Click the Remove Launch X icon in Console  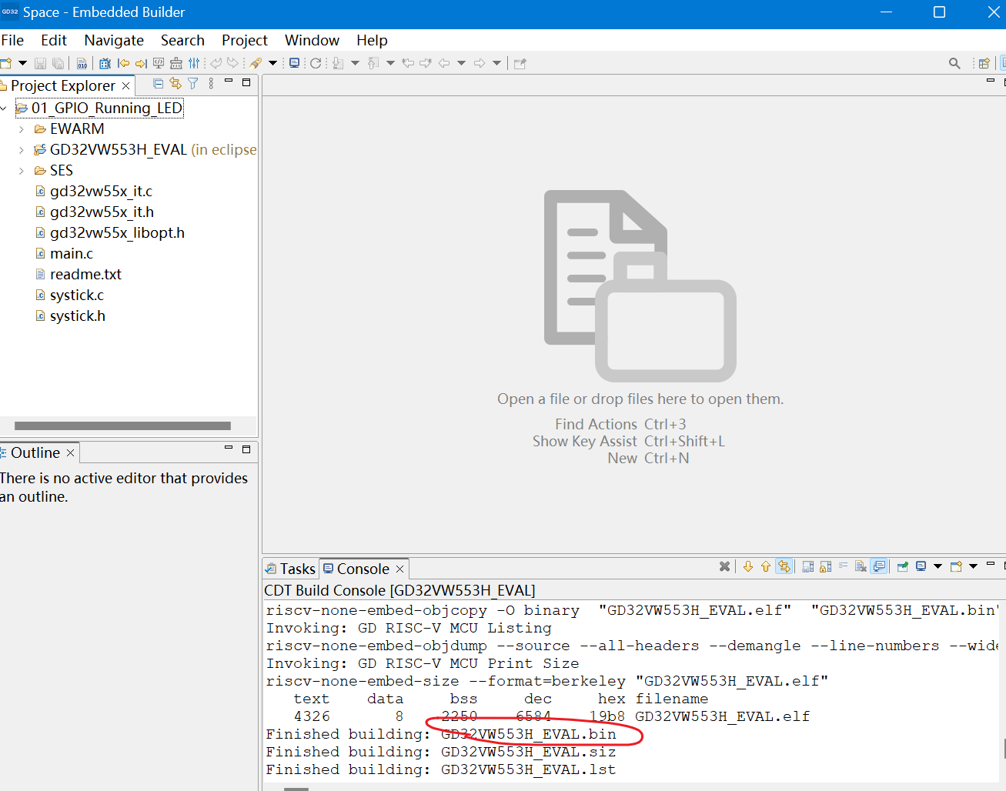[724, 567]
